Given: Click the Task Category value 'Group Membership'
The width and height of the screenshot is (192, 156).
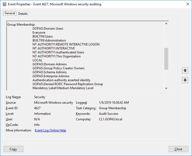Looking at the screenshot, I should 113,108.
